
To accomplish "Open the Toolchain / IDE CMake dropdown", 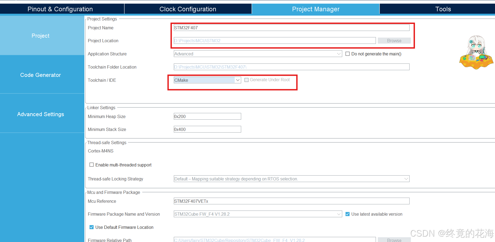I will point(207,80).
